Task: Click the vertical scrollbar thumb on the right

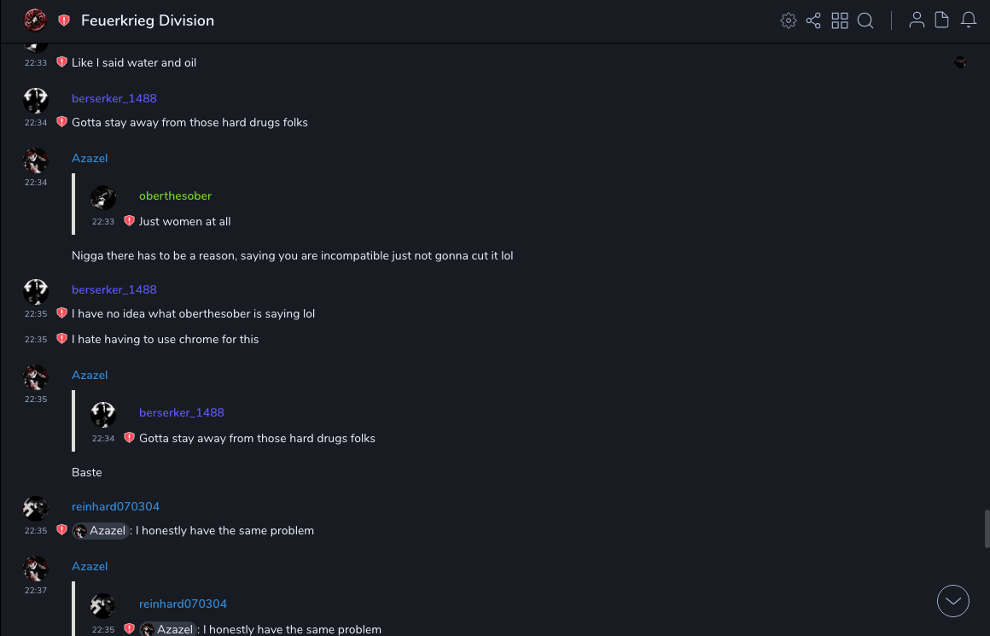Action: [x=987, y=528]
